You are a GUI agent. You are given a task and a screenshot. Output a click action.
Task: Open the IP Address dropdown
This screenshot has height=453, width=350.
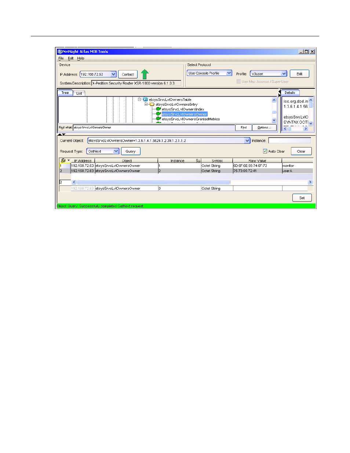click(x=113, y=74)
